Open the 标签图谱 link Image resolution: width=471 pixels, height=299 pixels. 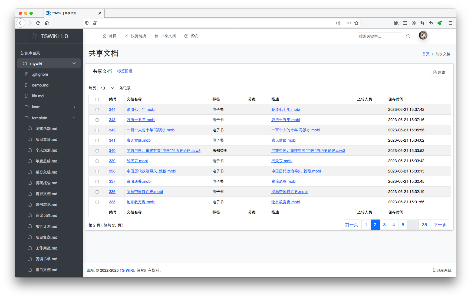125,71
